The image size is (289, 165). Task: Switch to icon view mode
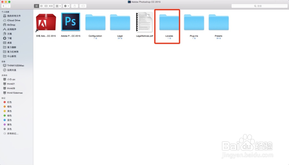(x=36, y=6)
